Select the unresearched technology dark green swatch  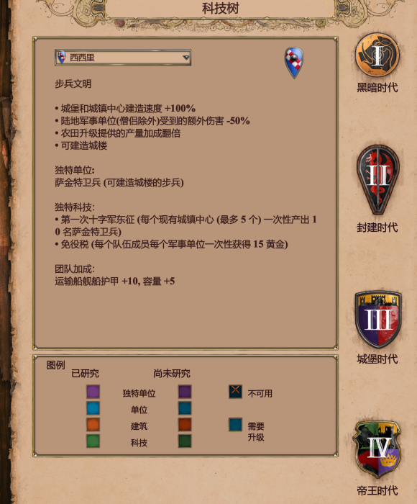tap(185, 441)
